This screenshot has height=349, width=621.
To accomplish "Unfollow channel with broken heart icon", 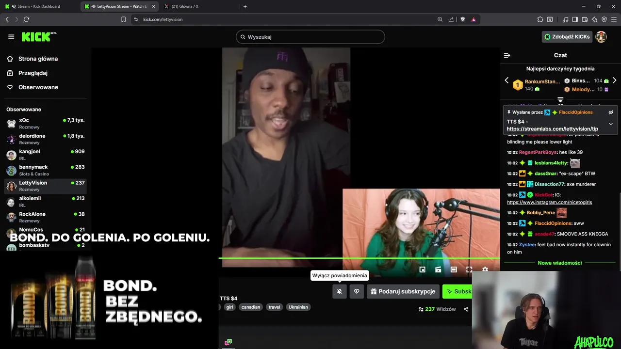I will pos(357,291).
